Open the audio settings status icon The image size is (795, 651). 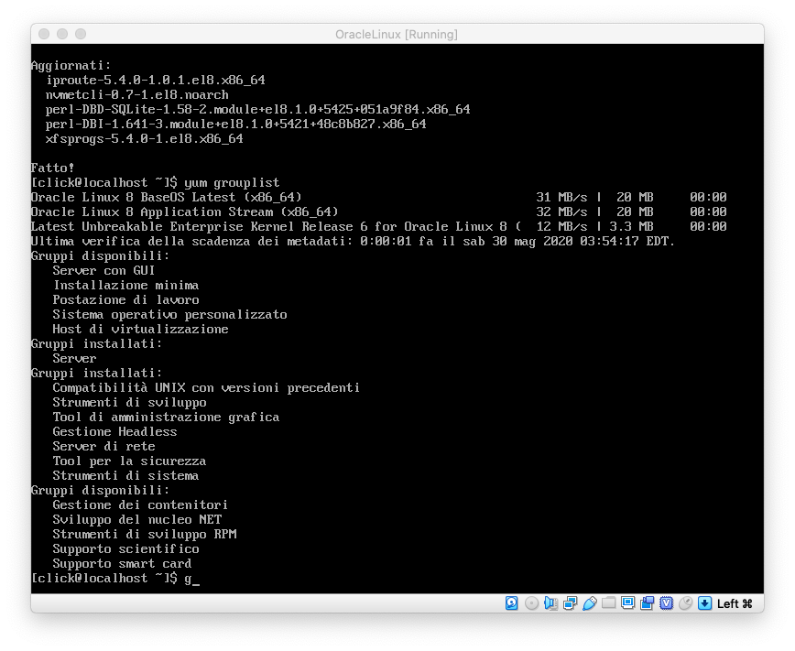click(x=550, y=602)
